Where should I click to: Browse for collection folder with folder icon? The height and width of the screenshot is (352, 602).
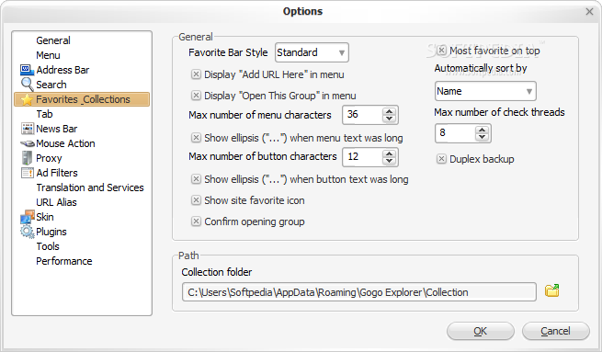click(552, 291)
